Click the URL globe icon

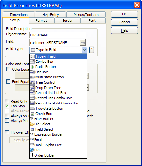coord(32,150)
